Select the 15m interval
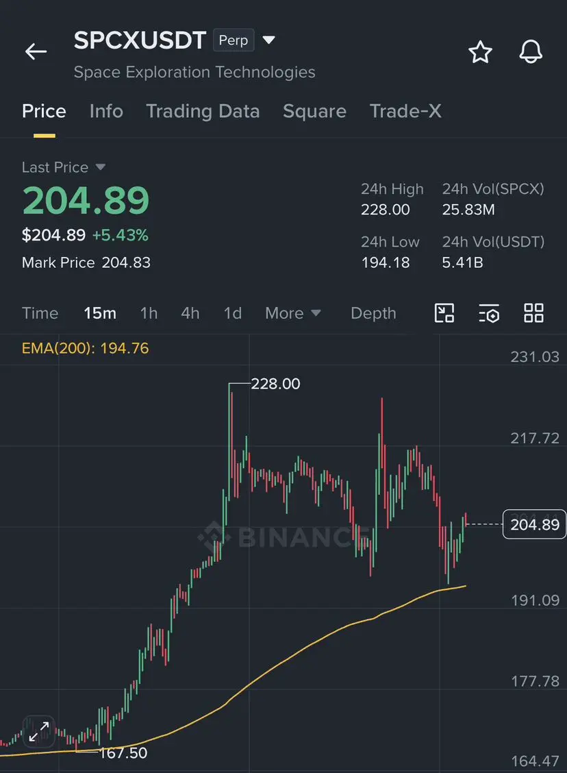 100,313
